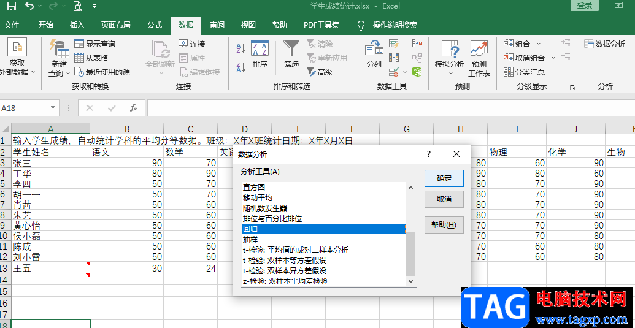Click scroll up arrow in analysis list
The image size is (635, 328).
pos(410,188)
